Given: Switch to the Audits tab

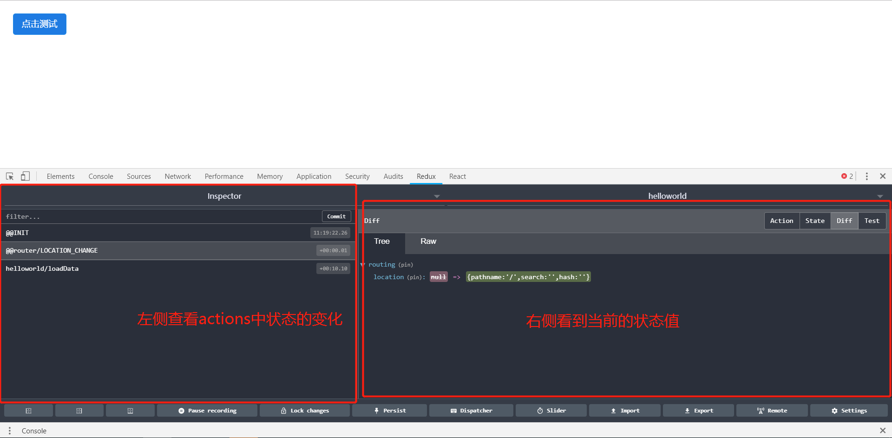Looking at the screenshot, I should point(394,177).
